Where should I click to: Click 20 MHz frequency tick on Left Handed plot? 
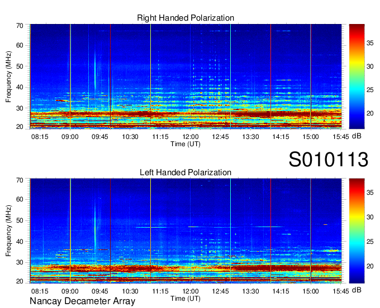coord(20,281)
